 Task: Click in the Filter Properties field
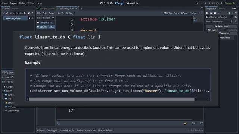pyautogui.click(x=219, y=22)
